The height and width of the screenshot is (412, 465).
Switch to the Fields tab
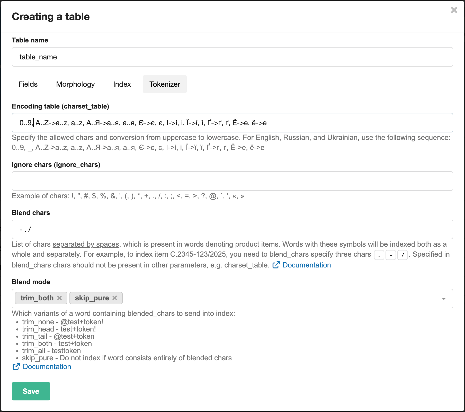point(28,84)
